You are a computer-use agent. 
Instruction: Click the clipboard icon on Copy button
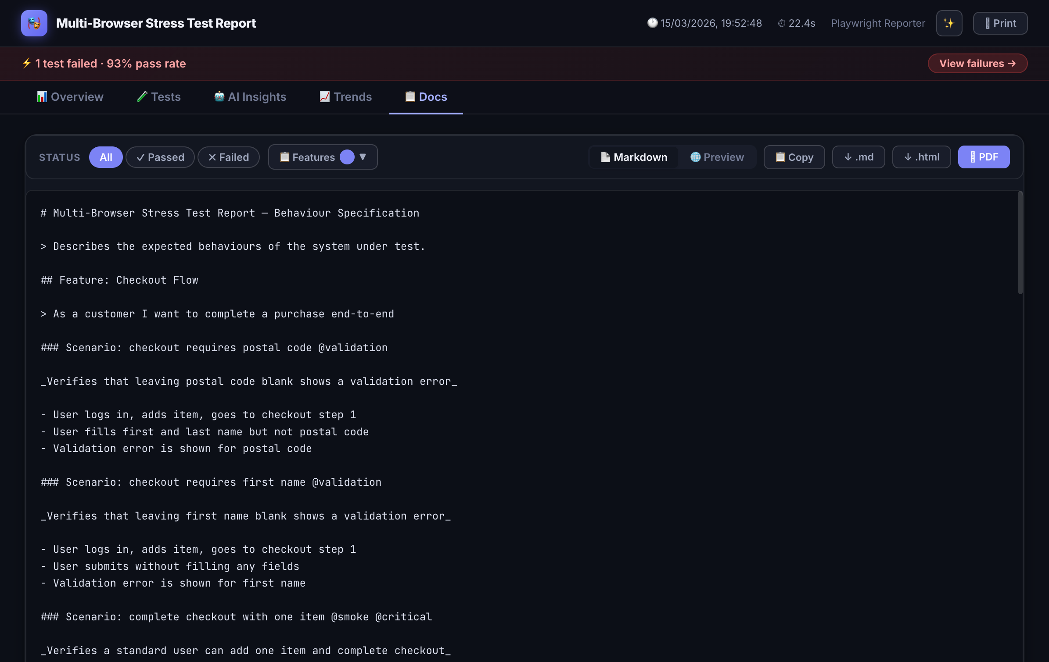(780, 157)
